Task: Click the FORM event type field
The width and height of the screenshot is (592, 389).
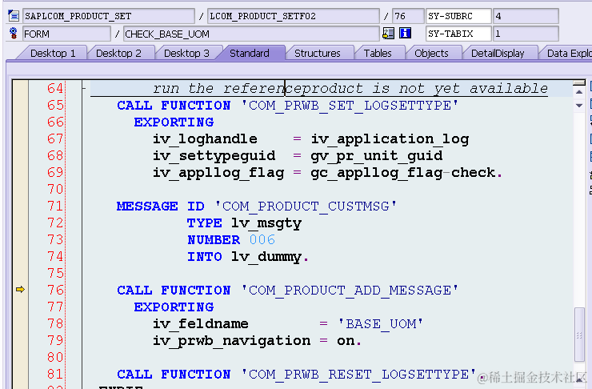Action: coord(66,34)
